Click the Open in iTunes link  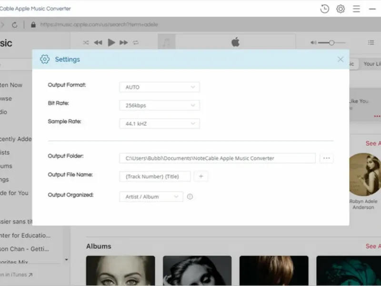[x=16, y=275]
